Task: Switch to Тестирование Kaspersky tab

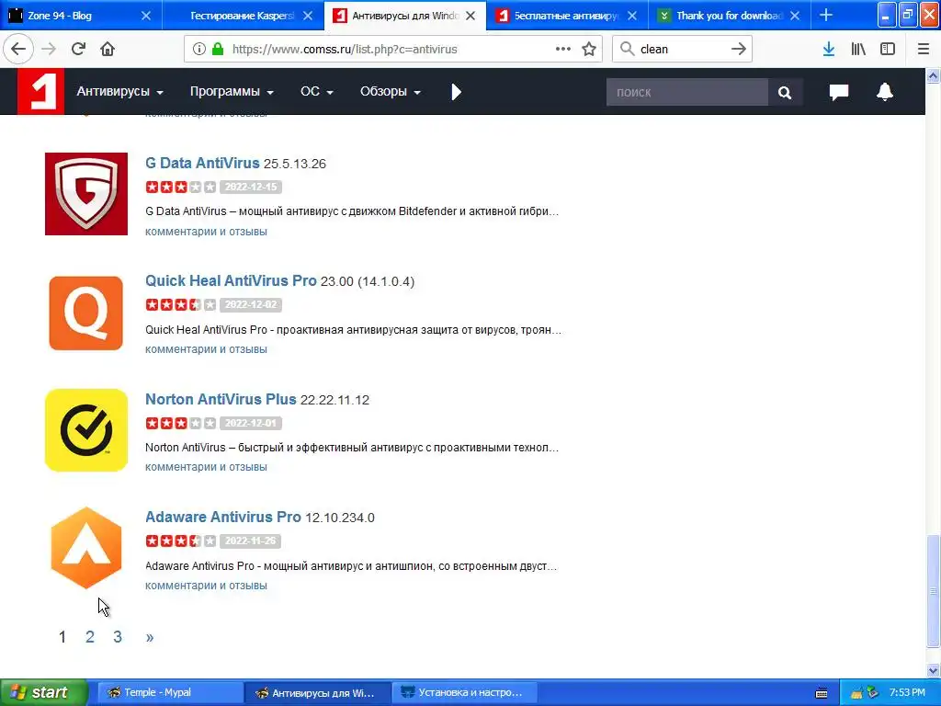Action: point(242,16)
